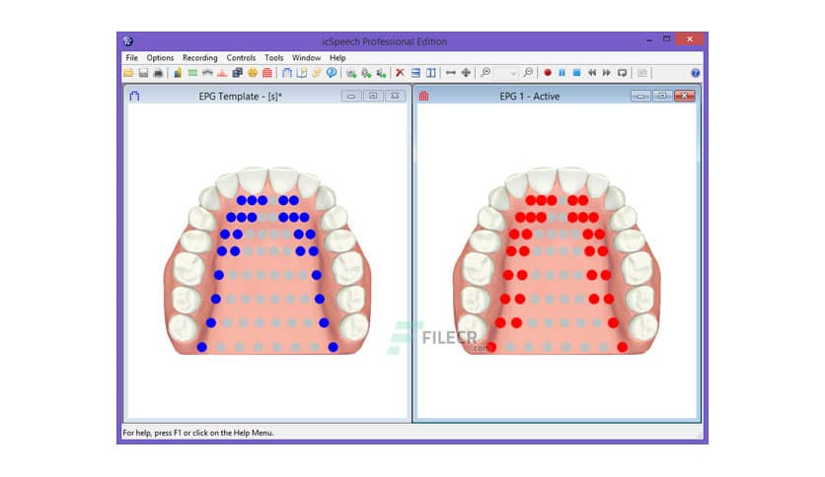Click the Print toolbar icon
825x477 pixels.
(x=158, y=73)
